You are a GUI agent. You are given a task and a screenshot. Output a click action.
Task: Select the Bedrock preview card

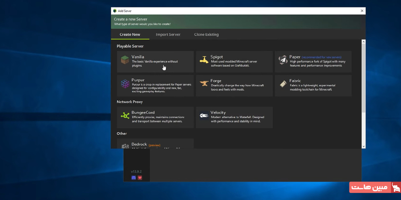click(155, 143)
